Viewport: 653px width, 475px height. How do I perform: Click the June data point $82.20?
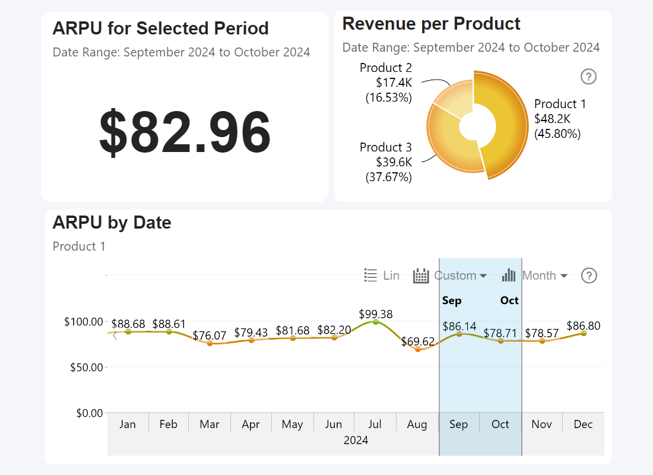click(x=334, y=338)
